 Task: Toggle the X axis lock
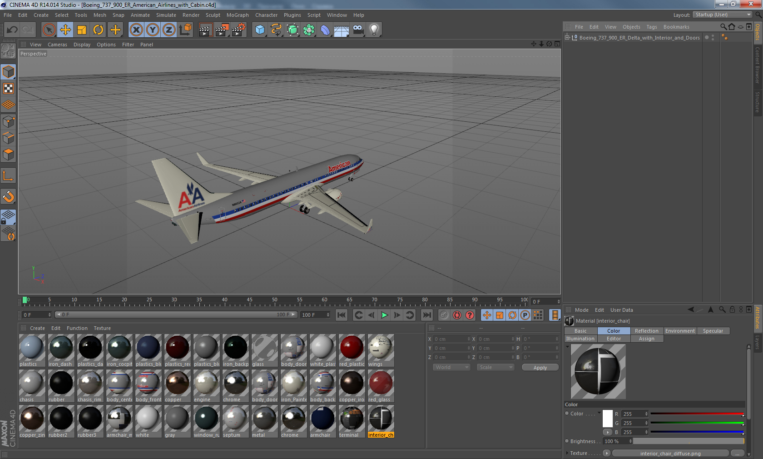coord(136,30)
